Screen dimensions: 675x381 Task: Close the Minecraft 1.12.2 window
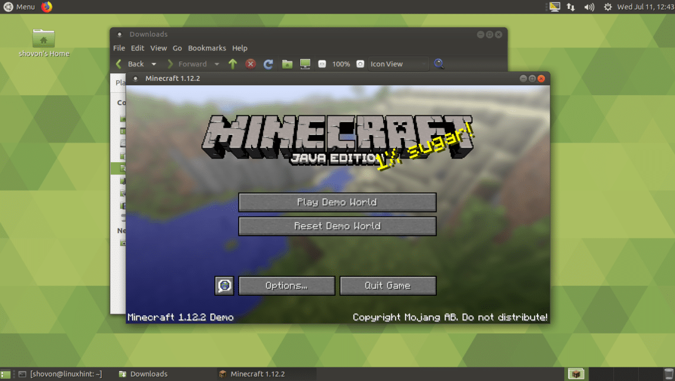(541, 78)
